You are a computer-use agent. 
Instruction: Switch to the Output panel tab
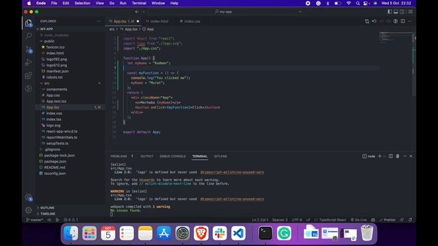pyautogui.click(x=146, y=156)
